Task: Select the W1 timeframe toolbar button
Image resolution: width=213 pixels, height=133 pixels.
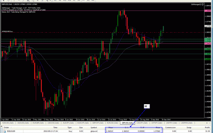Action: coord(88,1)
